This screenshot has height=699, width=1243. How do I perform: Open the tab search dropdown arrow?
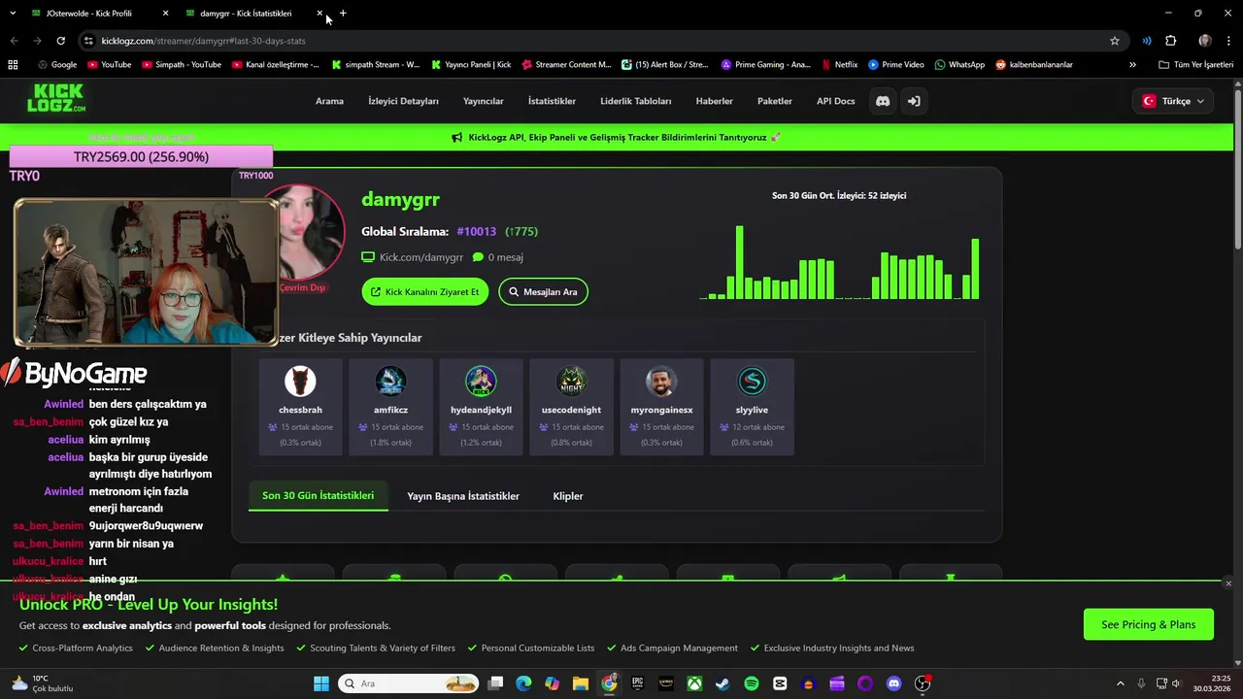point(13,14)
